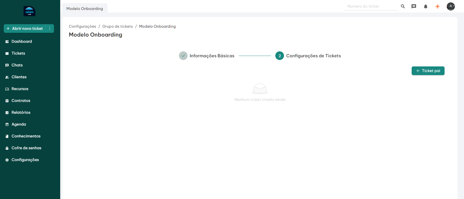The width and height of the screenshot is (464, 199).
Task: Click the orange sparkle icon
Action: click(437, 6)
